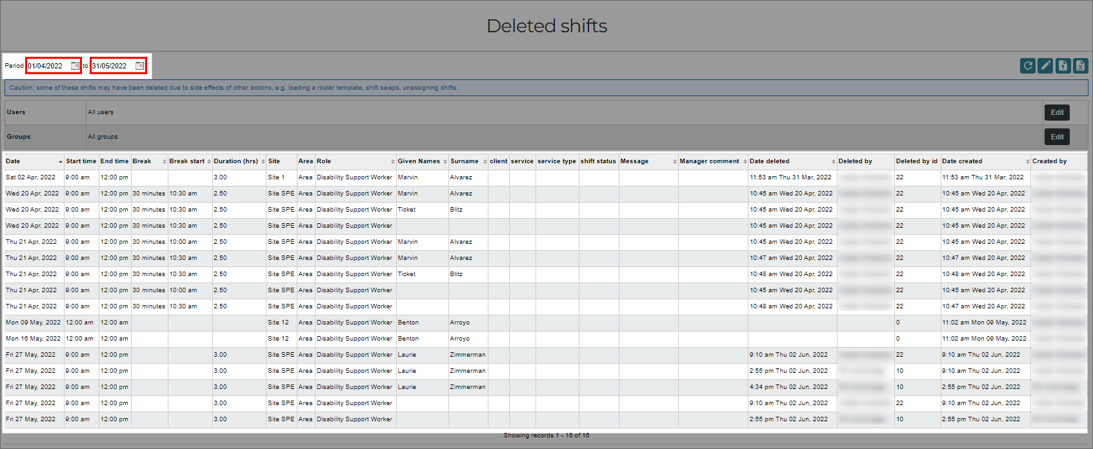1093x449 pixels.
Task: Click sort arrows on Date deleted column
Action: click(833, 161)
